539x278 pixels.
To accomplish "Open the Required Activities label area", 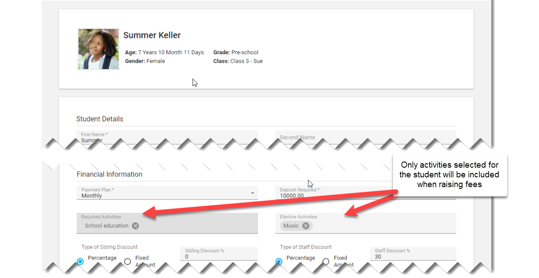I will (101, 217).
